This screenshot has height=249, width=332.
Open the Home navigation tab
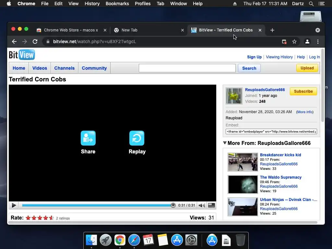19,68
